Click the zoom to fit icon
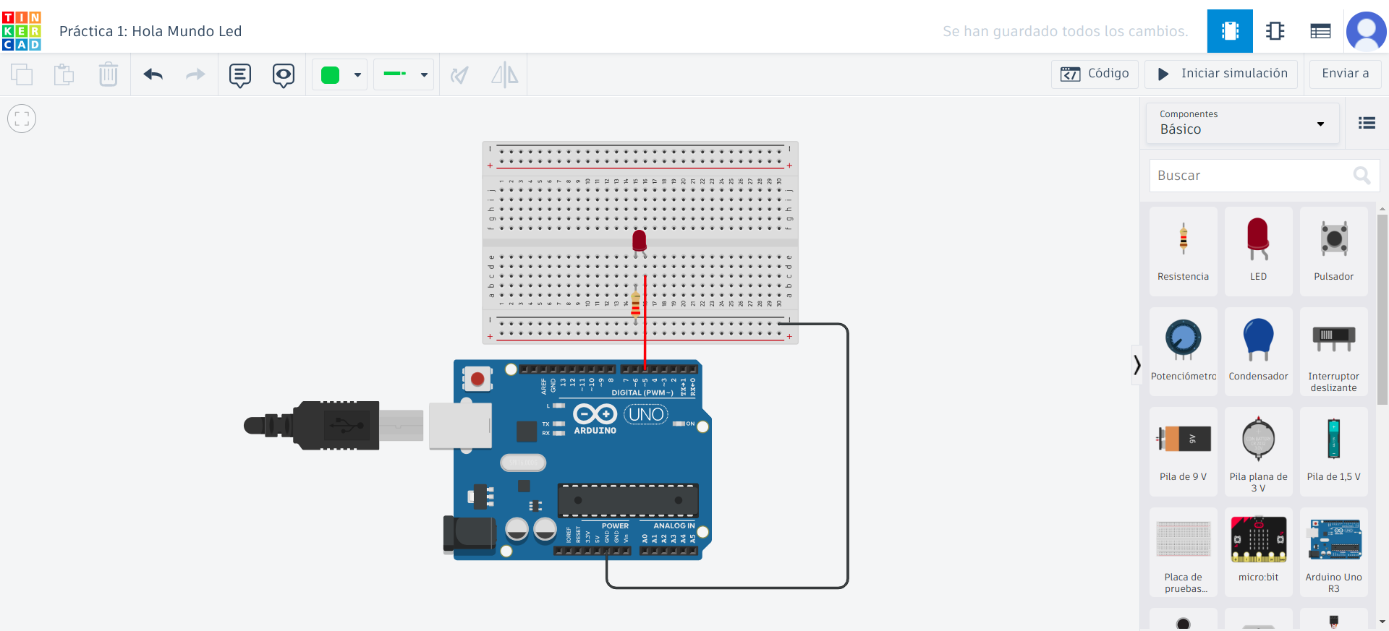This screenshot has width=1389, height=631. tap(22, 119)
